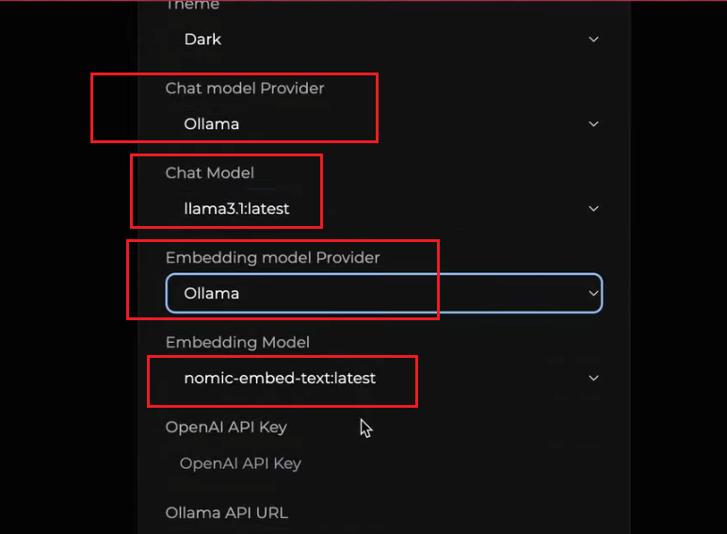Click the chevron arrow beside Chat model Provider's Ollama
The image size is (727, 534).
coord(593,124)
